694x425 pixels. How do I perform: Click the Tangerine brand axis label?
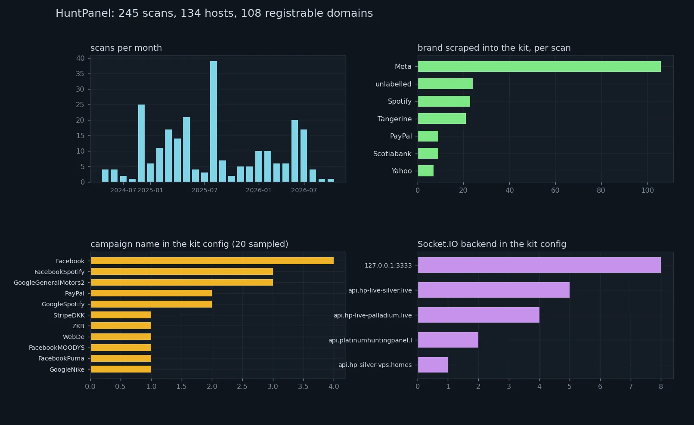(x=394, y=119)
